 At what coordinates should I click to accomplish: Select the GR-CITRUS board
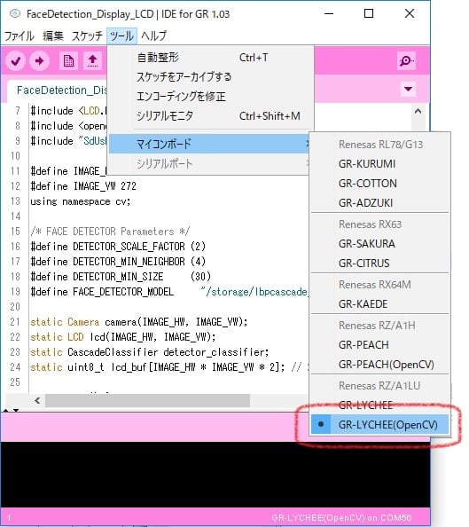(x=380, y=263)
